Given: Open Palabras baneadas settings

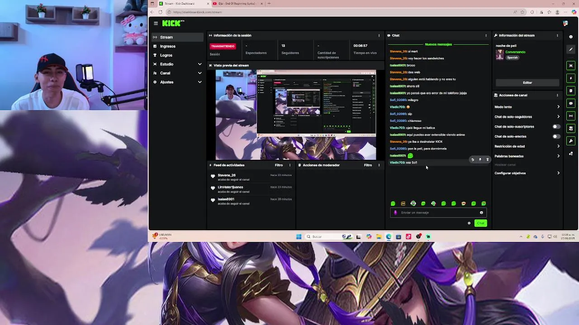Looking at the screenshot, I should [x=527, y=156].
